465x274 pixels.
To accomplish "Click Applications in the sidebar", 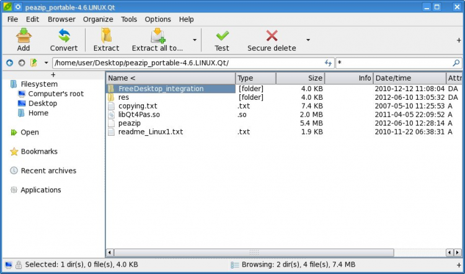I will 41,190.
